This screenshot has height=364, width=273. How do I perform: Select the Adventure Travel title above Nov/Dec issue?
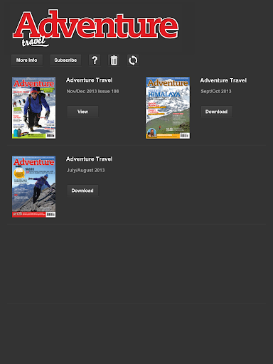[90, 80]
